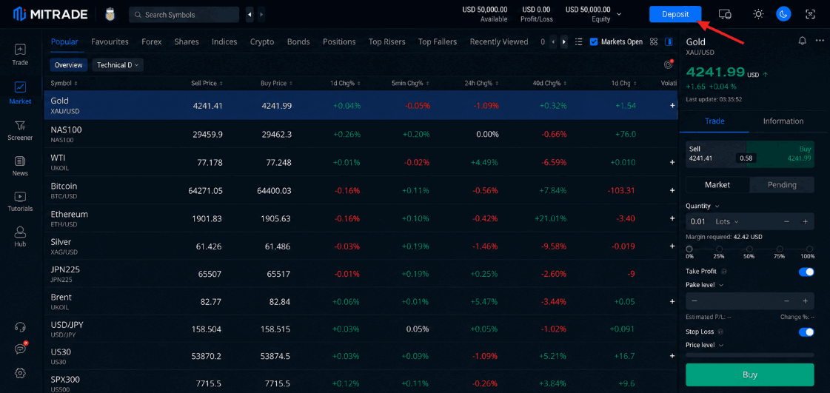The width and height of the screenshot is (830, 393).
Task: Open the Quantity type dropdown
Action: coord(703,206)
